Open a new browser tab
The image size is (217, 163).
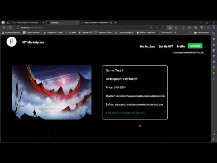pyautogui.click(x=116, y=23)
